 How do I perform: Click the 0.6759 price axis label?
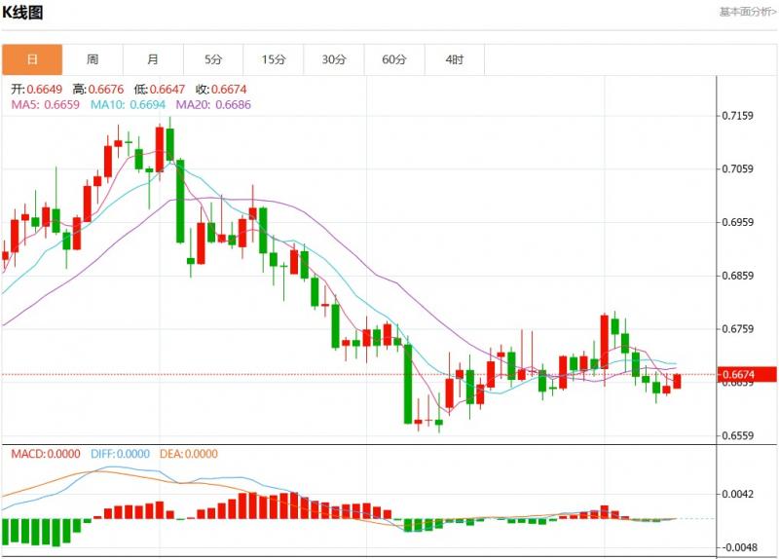(x=737, y=329)
